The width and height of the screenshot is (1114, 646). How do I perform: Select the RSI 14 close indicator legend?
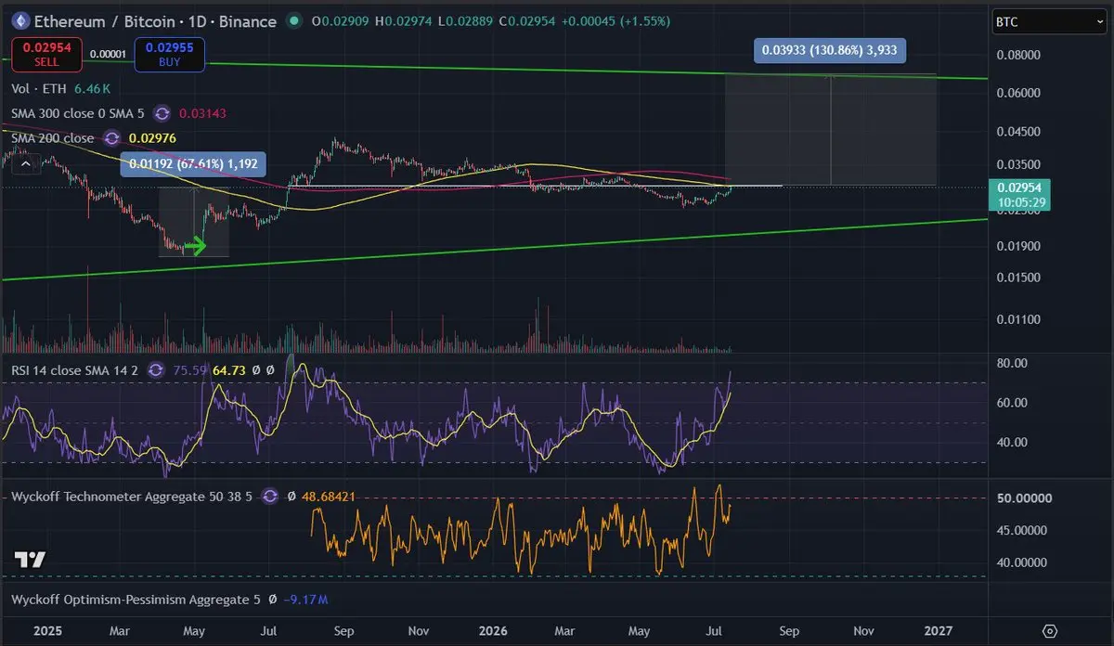point(74,370)
